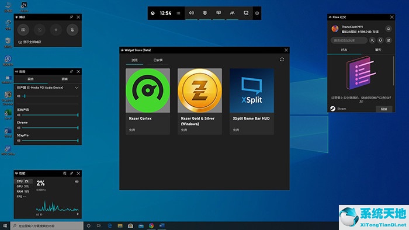Toggle microphone in the Capture widget
The width and height of the screenshot is (409, 230).
72,30
